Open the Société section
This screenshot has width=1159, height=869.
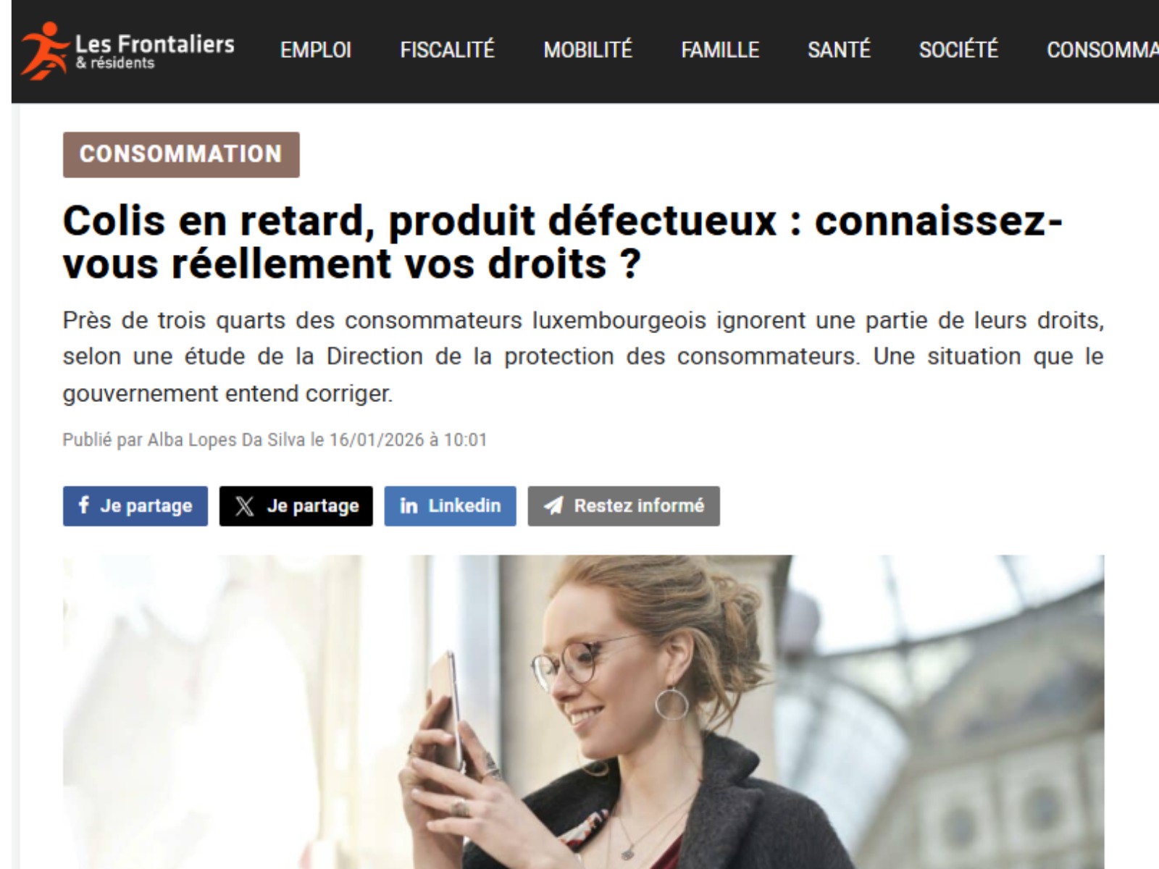pos(958,50)
